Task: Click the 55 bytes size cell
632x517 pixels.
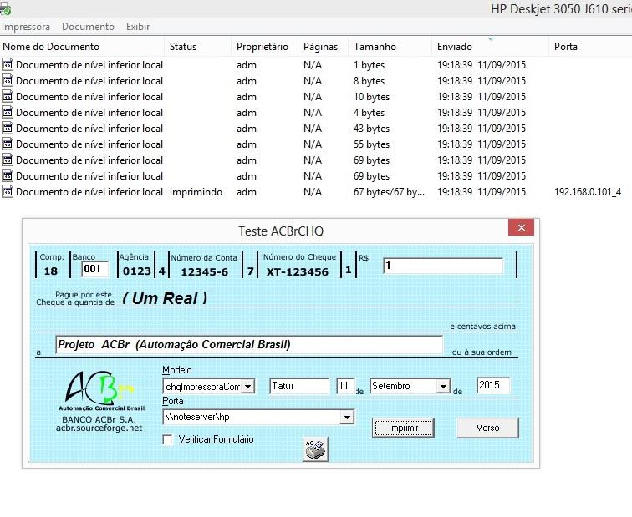Action: point(372,144)
